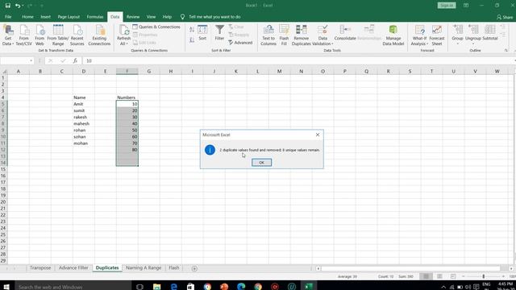
Task: Import data From Text/CSV
Action: coord(24,35)
